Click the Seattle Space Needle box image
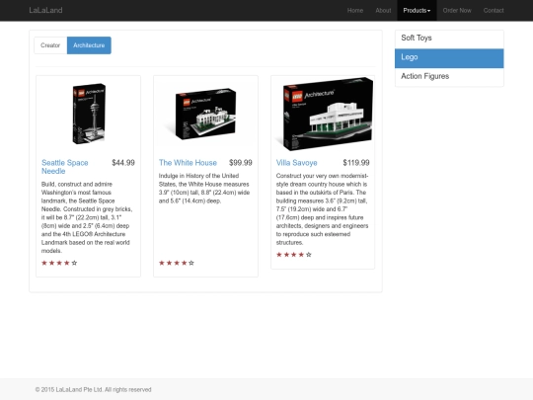Screen dimensions: 533x400 pos(89,114)
